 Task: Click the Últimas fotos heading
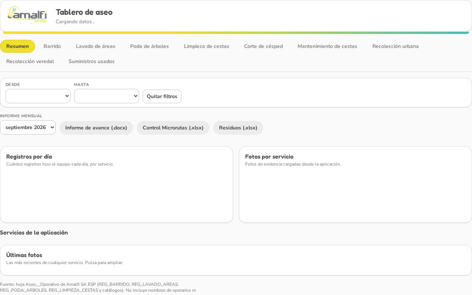click(24, 255)
